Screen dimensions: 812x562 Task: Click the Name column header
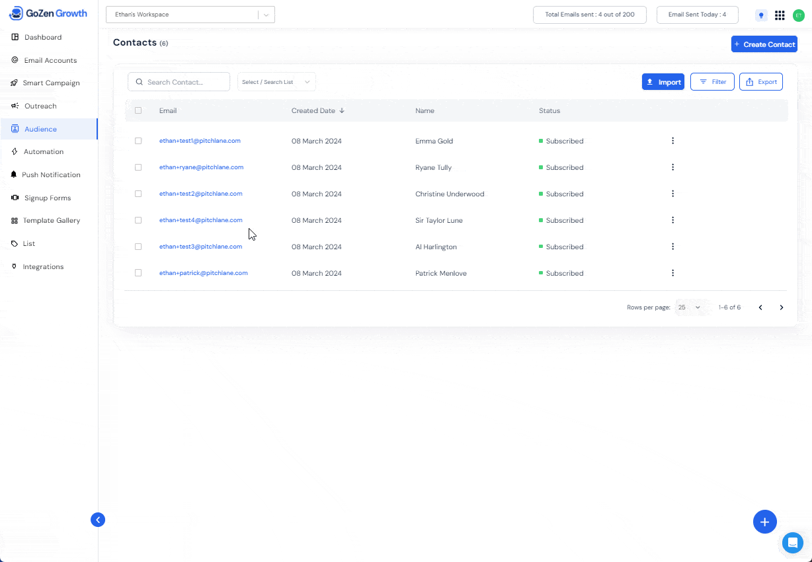pyautogui.click(x=425, y=110)
